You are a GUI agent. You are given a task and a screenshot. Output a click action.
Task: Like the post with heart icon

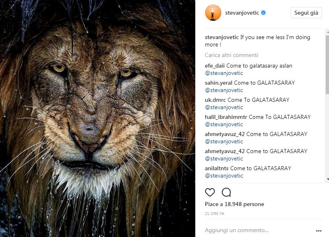tap(210, 192)
